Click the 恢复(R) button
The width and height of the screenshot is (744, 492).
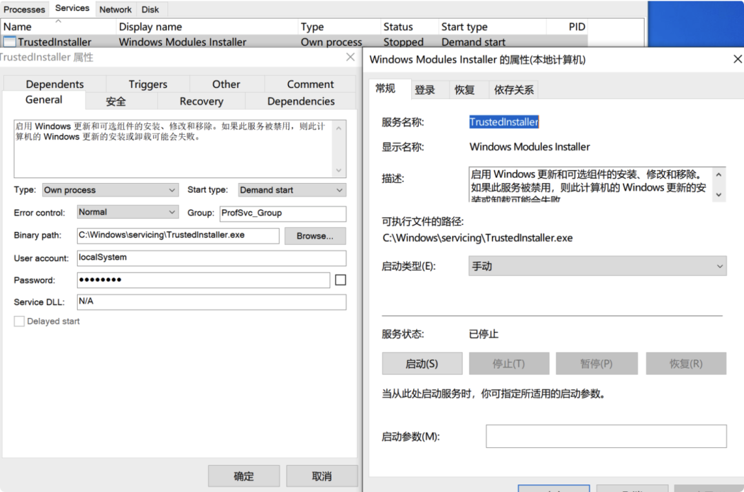[x=686, y=363]
